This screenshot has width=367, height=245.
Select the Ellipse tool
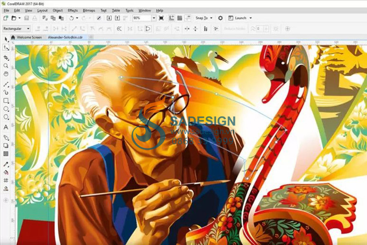(6, 109)
